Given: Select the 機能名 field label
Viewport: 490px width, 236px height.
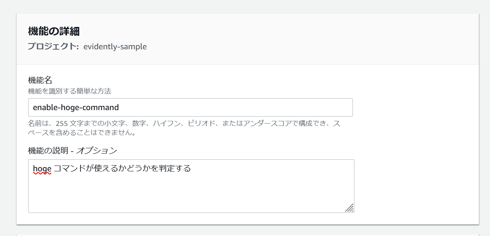Looking at the screenshot, I should point(40,80).
